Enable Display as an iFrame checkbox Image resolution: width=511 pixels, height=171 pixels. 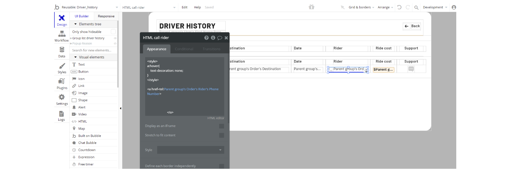point(221,126)
